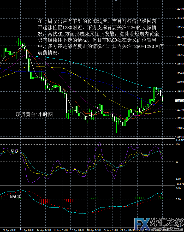Click the 11 Apr 04:00 time label
184x232 pixels.
(x=28, y=230)
